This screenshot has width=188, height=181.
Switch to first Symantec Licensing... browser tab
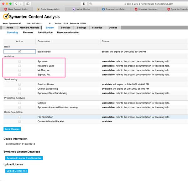pos(146,9)
